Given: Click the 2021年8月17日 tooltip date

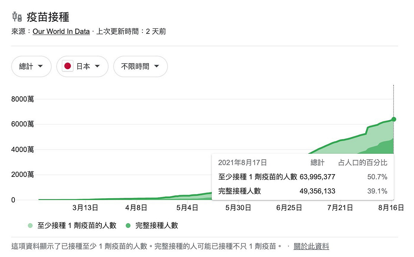Looking at the screenshot, I should [243, 163].
